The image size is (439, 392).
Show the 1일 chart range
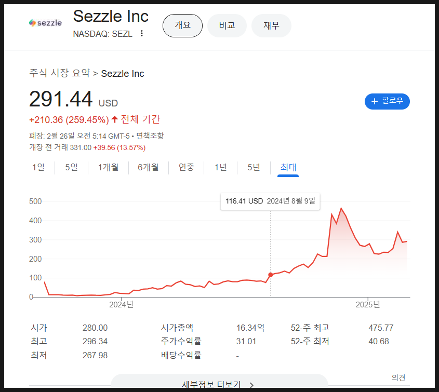coord(38,167)
